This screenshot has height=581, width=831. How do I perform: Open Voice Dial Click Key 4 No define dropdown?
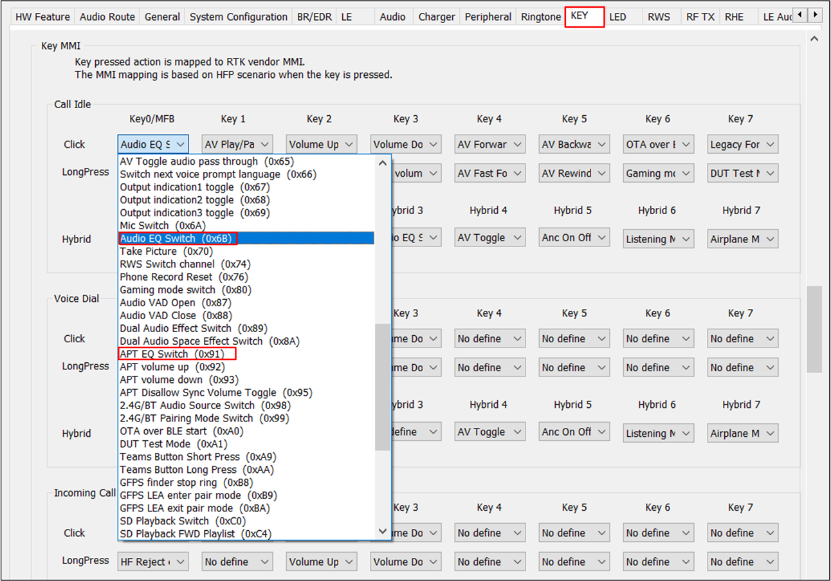(x=490, y=338)
